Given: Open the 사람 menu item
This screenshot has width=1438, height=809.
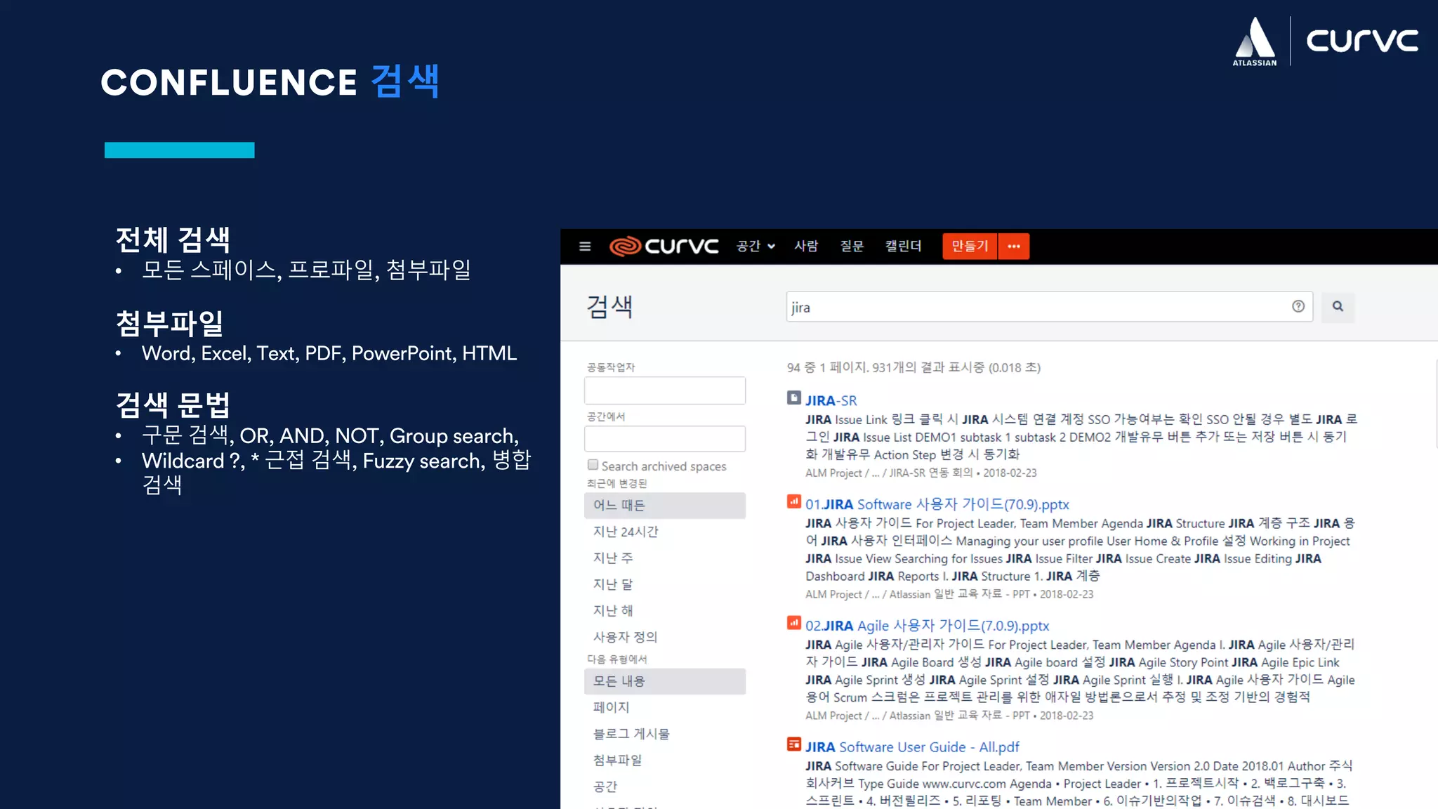Looking at the screenshot, I should point(806,246).
